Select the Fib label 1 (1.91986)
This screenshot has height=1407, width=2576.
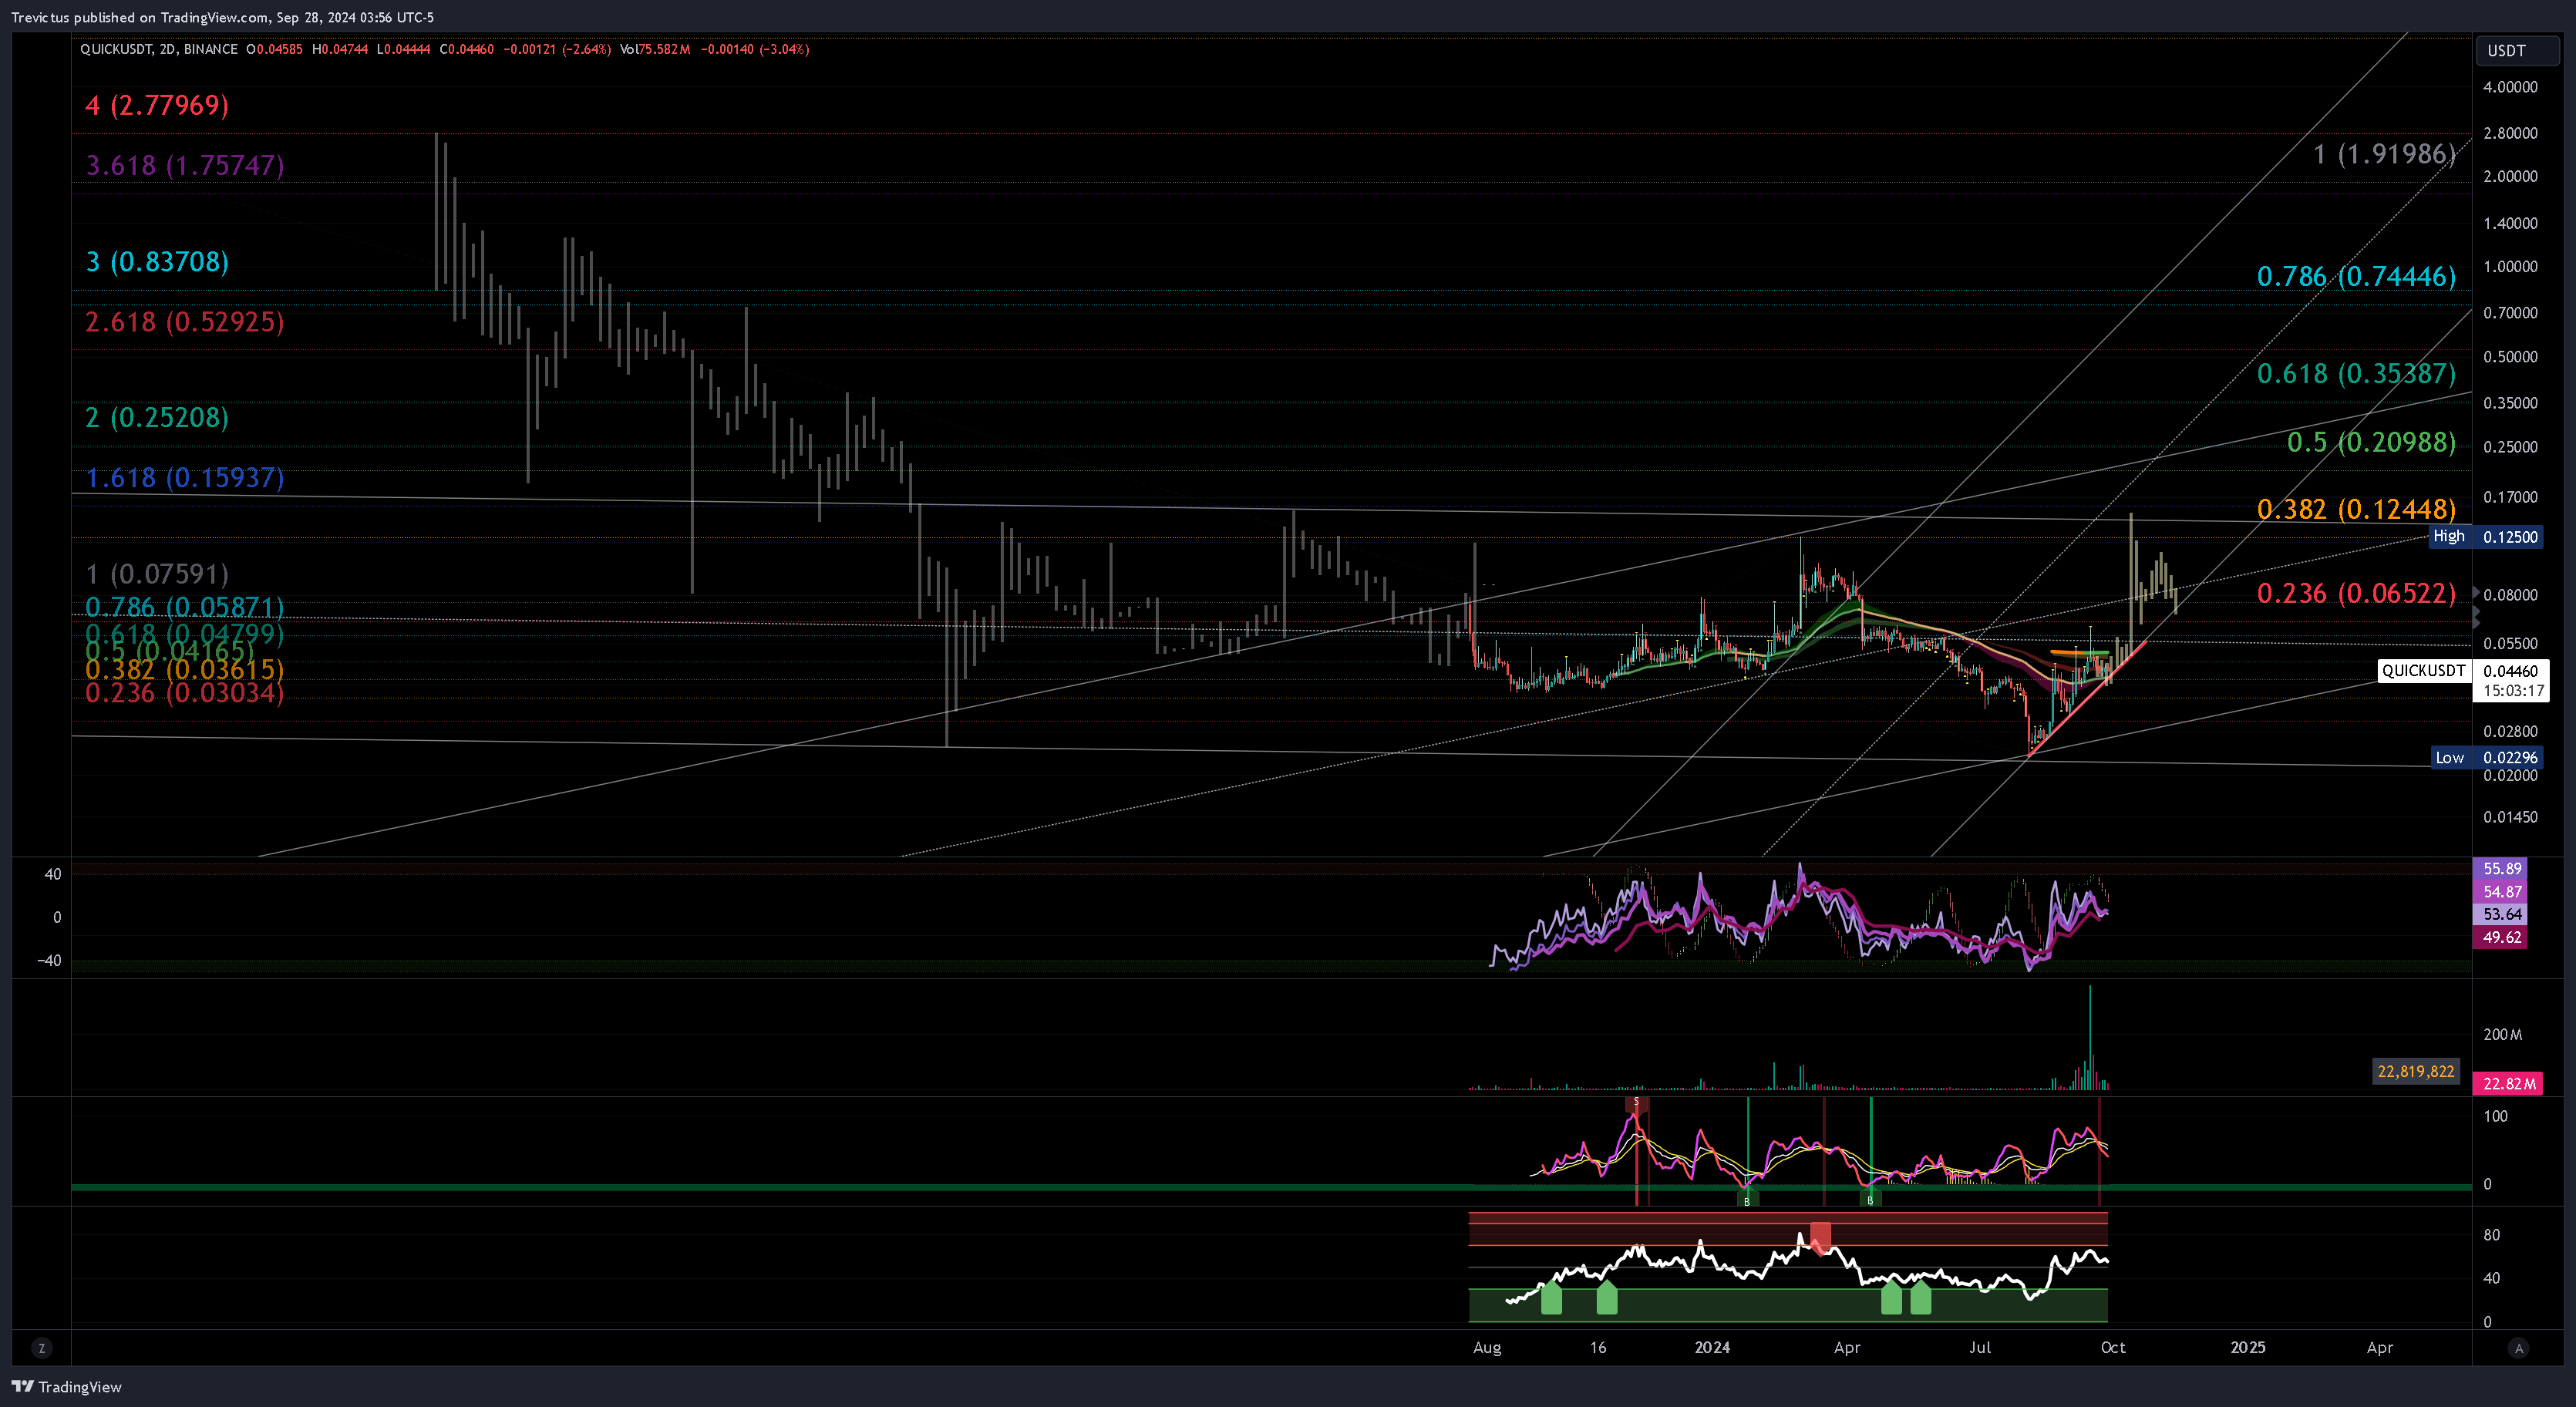(x=2384, y=154)
